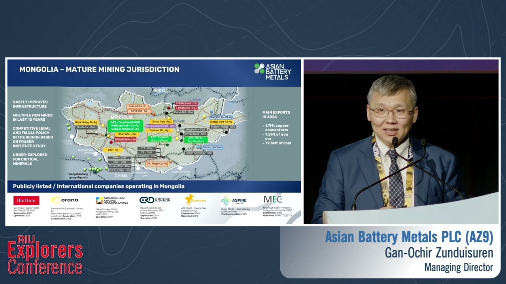Click the green AZ9 Oval Cu-Ni-PGE box

(x=125, y=125)
